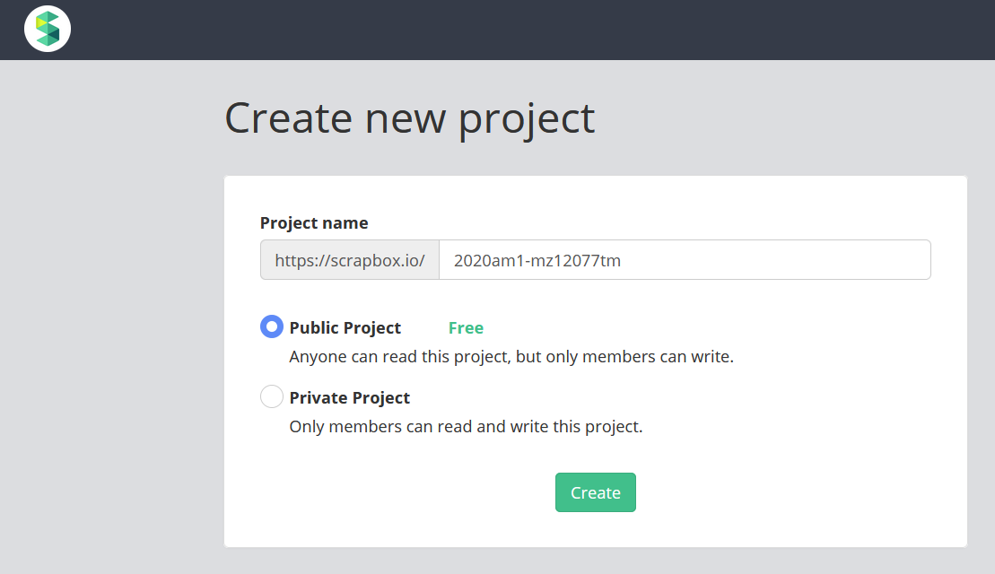Click the green "Free" badge
The height and width of the screenshot is (574, 995).
pos(466,328)
